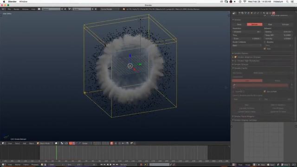Open the Particles properties tab
Image resolution: width=297 pixels, height=167 pixels.
pos(270,13)
